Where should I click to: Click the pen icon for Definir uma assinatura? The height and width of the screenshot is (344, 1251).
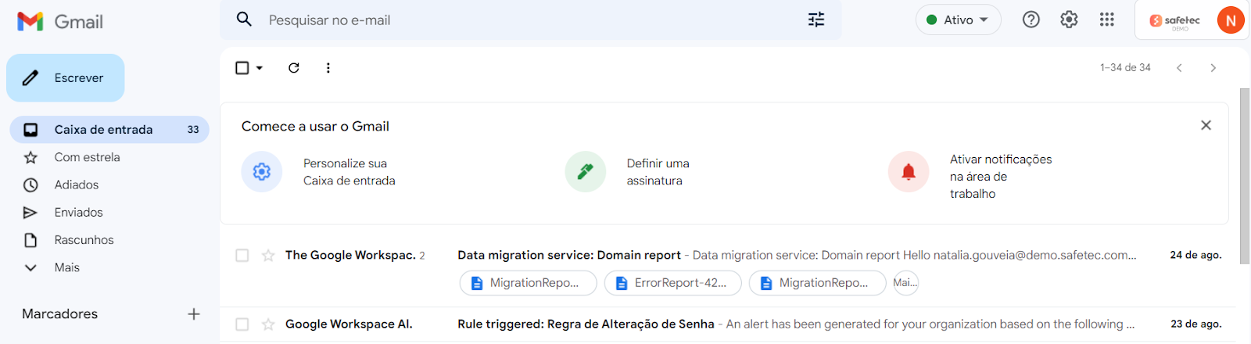(586, 171)
